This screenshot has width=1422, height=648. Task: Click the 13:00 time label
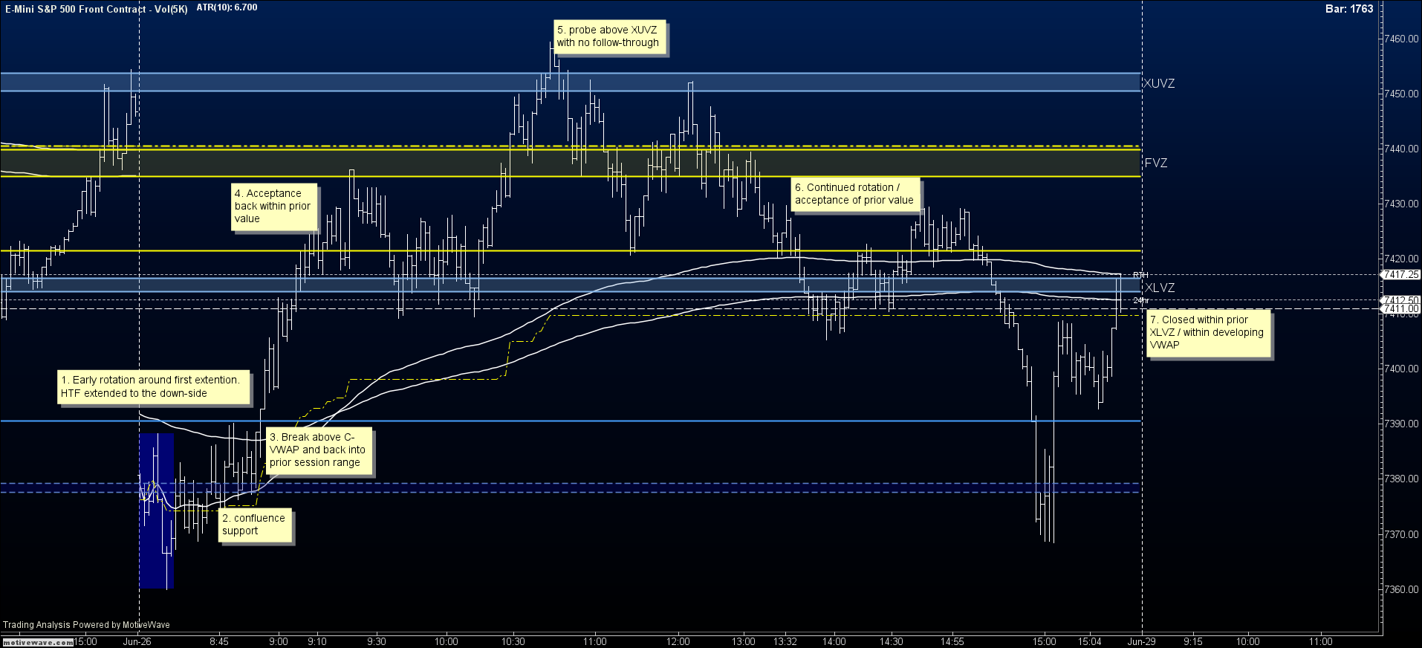[744, 641]
